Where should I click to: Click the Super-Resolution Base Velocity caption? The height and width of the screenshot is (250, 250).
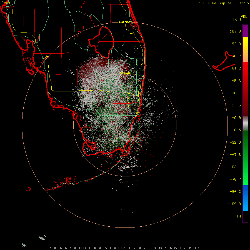[x=125, y=248]
